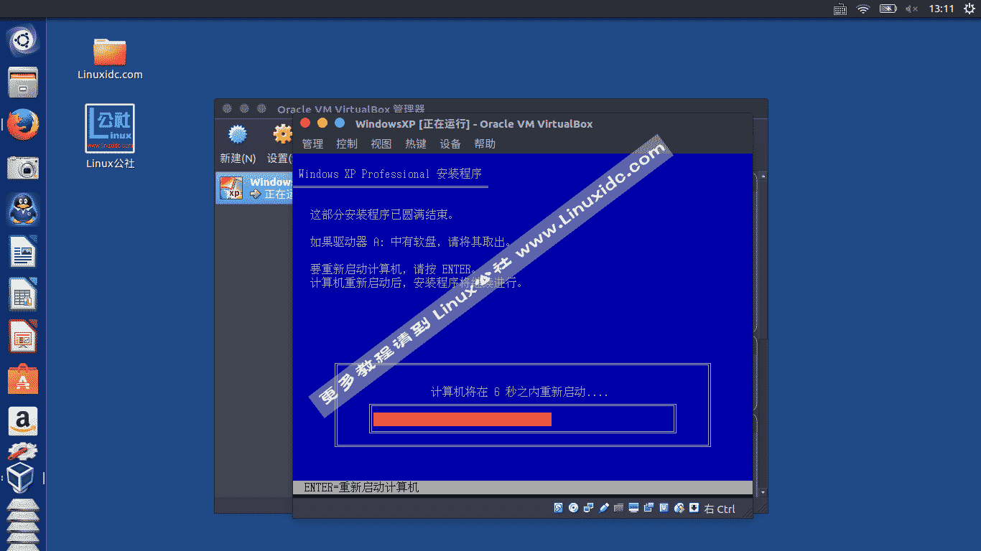Open the 设备 menu
The width and height of the screenshot is (981, 551).
[x=450, y=143]
